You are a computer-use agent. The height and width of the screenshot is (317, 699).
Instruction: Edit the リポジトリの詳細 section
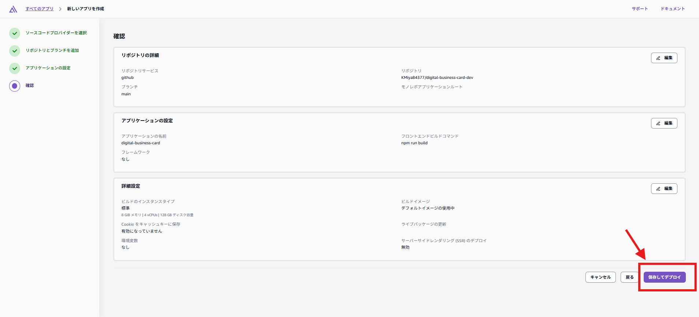click(664, 58)
